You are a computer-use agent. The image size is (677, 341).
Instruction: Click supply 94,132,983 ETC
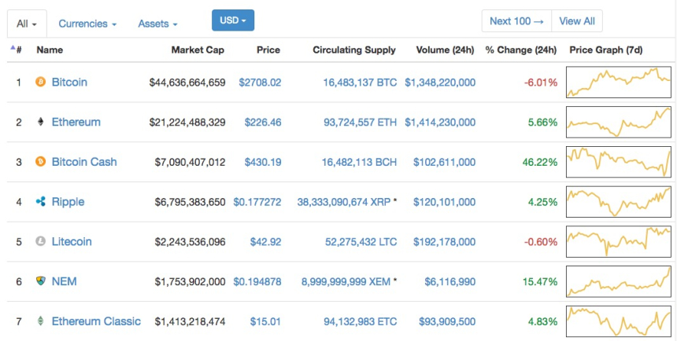coord(360,321)
